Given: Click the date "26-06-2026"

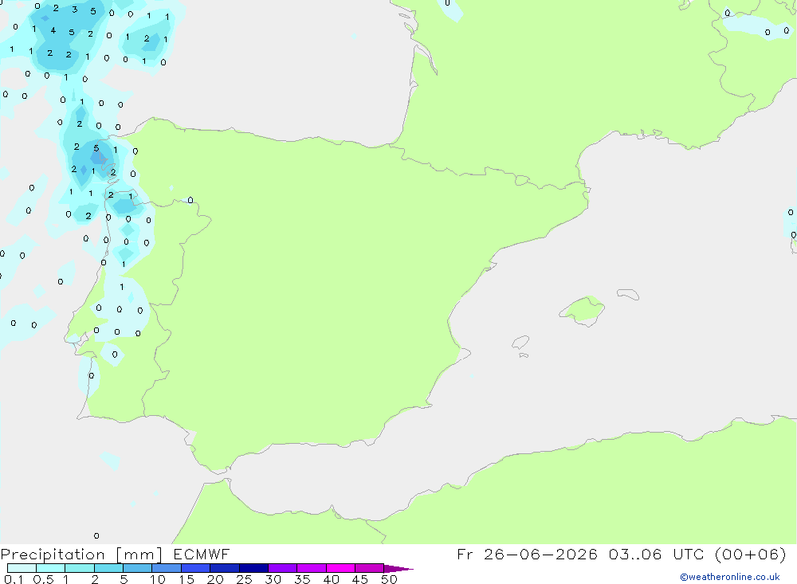Looking at the screenshot, I should coord(540,554).
